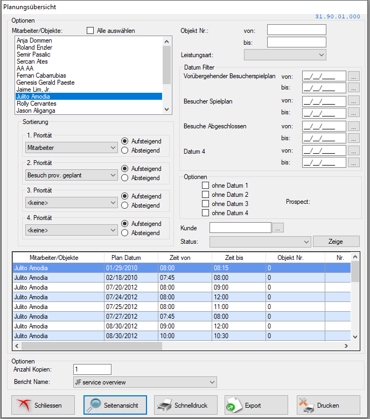Click the employee list scroll-up arrow
370x419 pixels.
[167, 42]
